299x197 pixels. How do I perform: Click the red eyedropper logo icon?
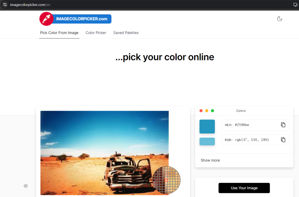click(x=46, y=19)
